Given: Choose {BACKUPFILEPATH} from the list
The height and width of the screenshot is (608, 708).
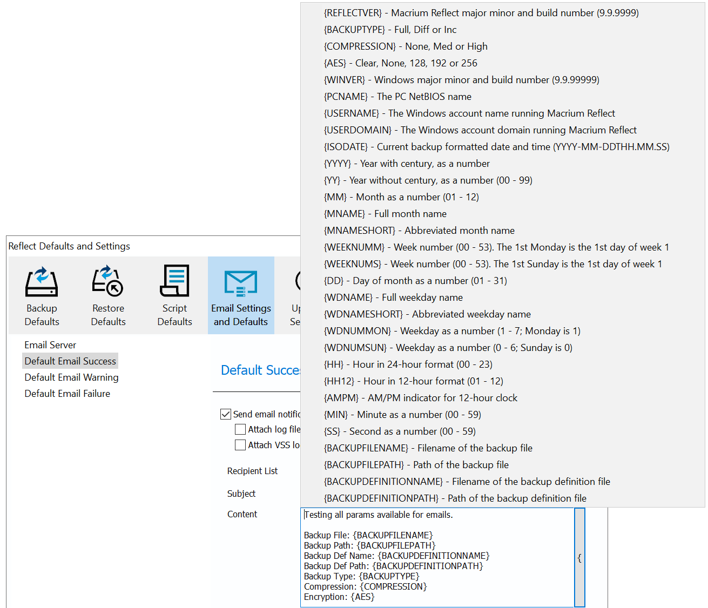Looking at the screenshot, I should point(502,465).
